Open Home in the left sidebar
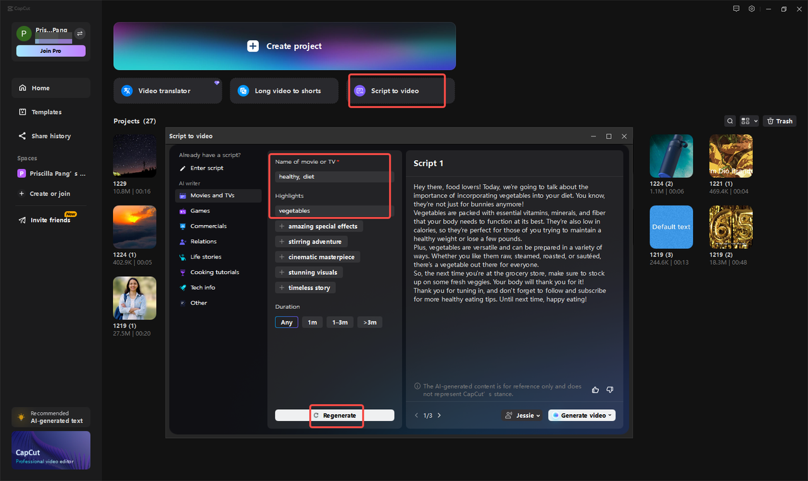This screenshot has width=808, height=481. pos(50,88)
